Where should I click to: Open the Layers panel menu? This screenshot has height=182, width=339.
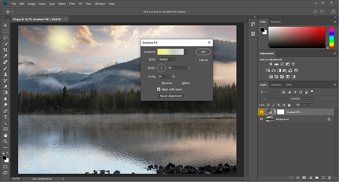tap(335, 85)
